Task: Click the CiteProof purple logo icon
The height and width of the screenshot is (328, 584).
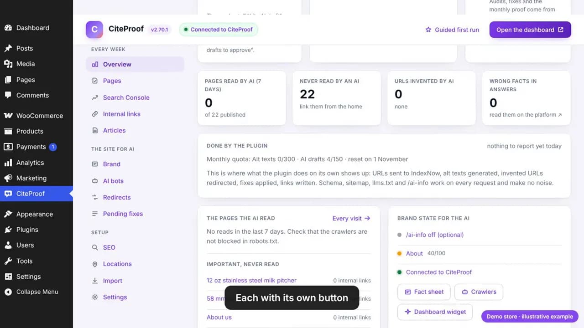Action: pos(94,30)
